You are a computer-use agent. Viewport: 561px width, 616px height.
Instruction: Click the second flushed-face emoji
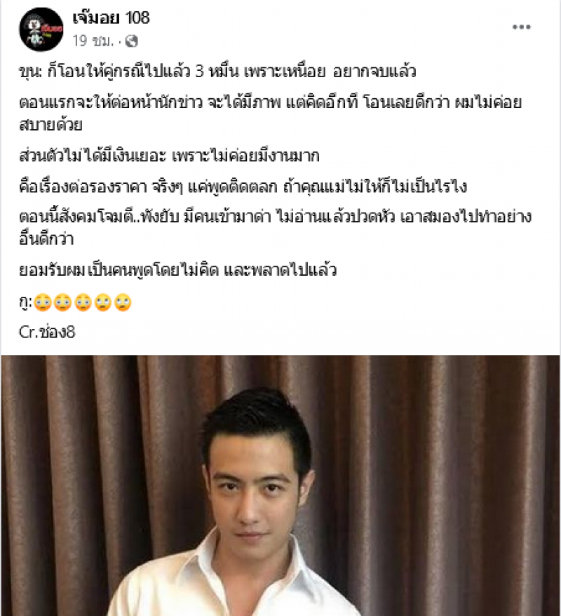[63, 303]
